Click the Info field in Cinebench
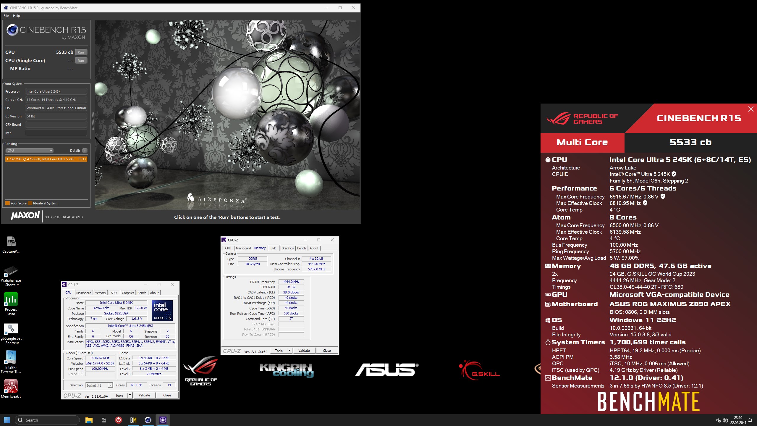757x426 pixels. coord(56,133)
